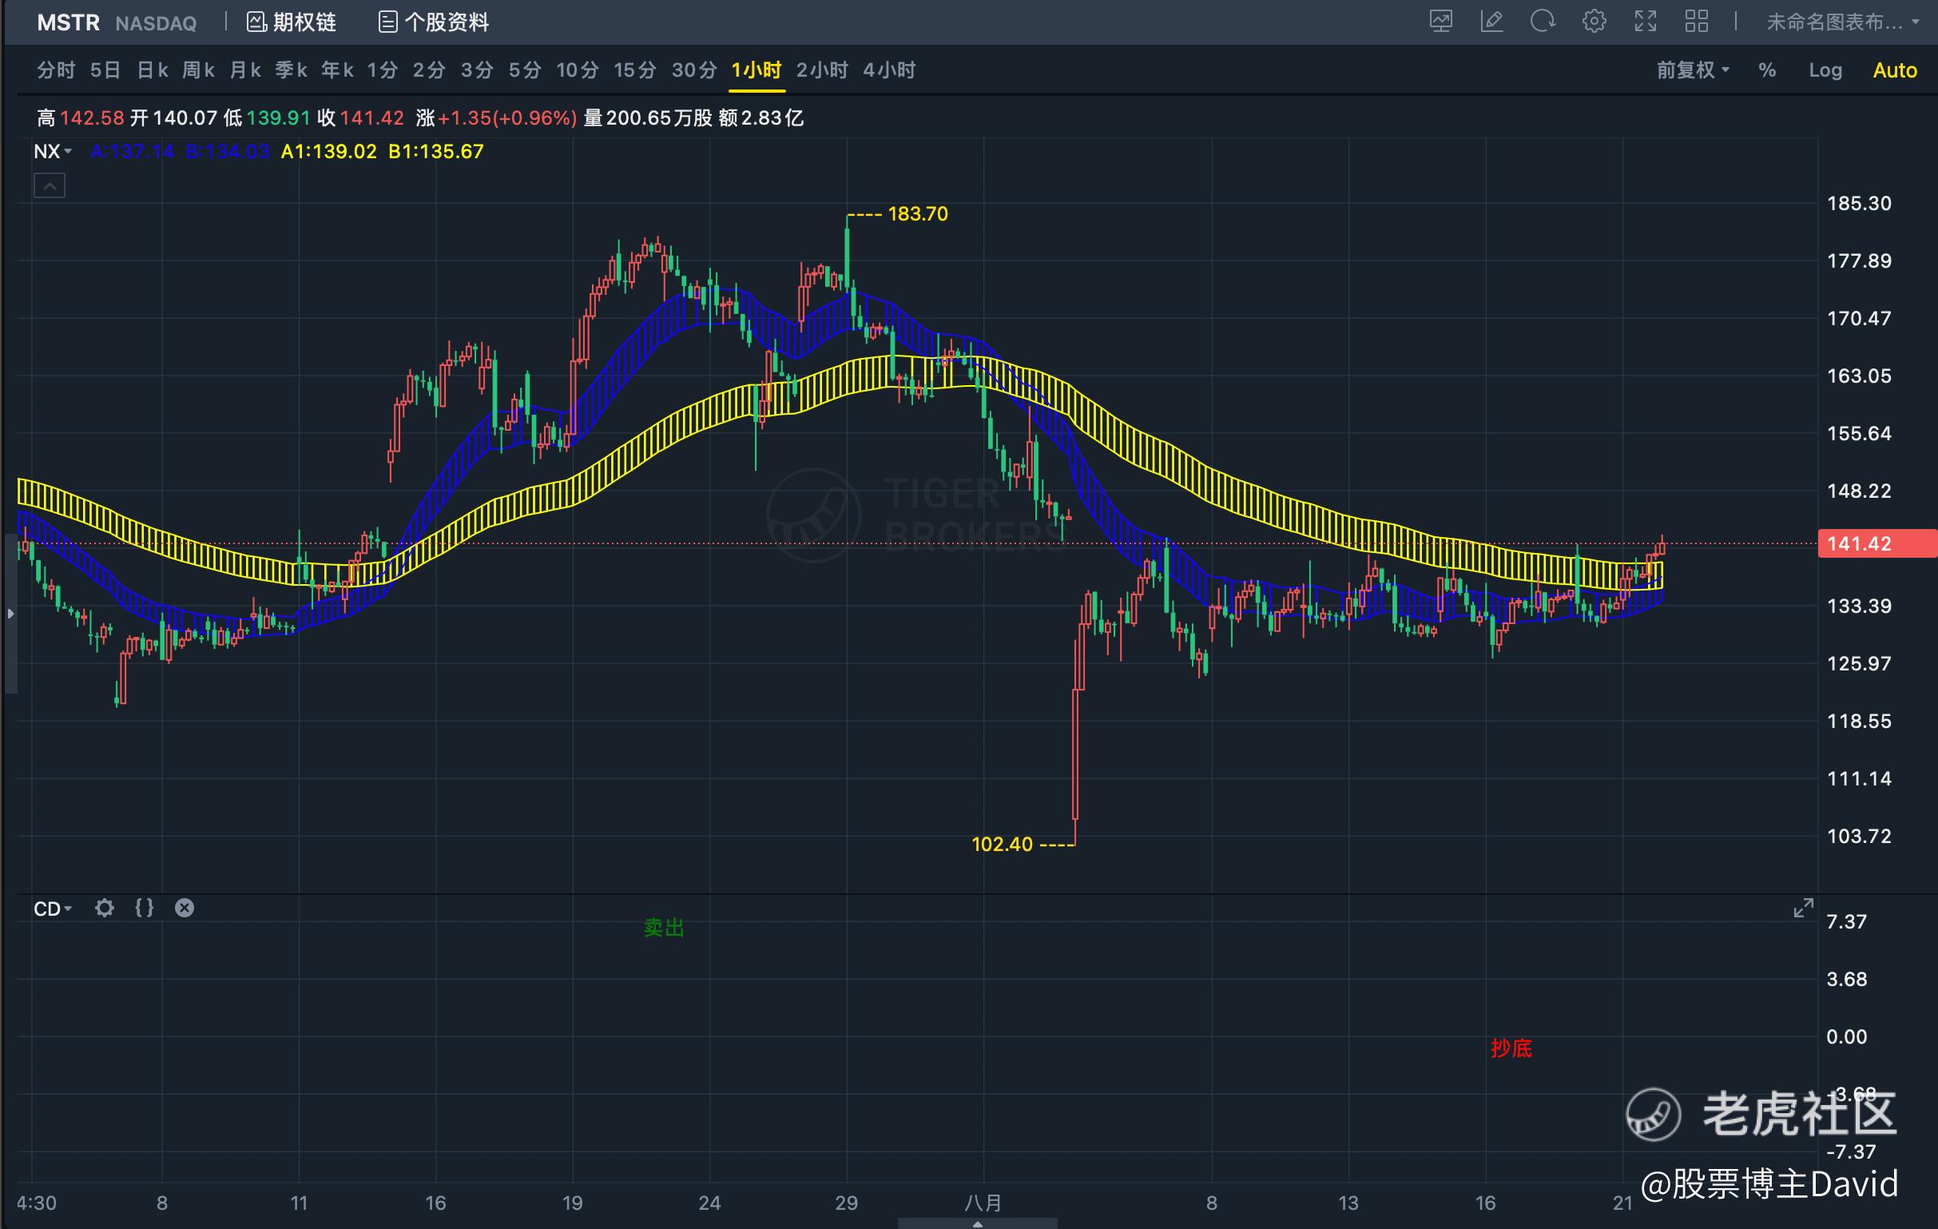
Task: Open the 期权链 option chain icon
Action: point(256,22)
